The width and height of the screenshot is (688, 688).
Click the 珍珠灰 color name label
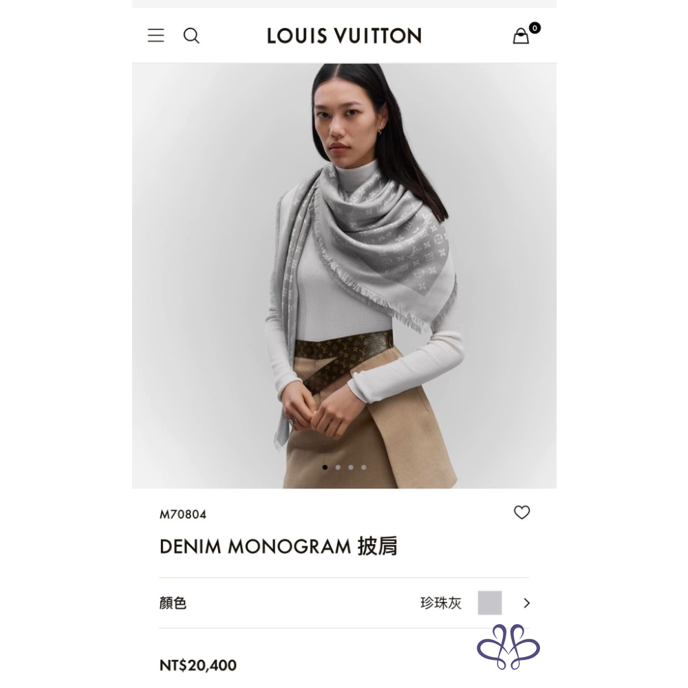[440, 603]
